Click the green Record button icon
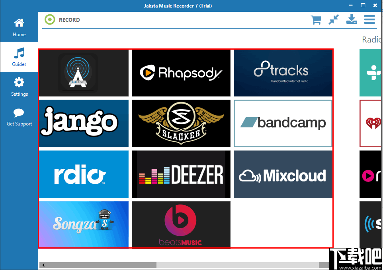This screenshot has width=383, height=270. [50, 19]
